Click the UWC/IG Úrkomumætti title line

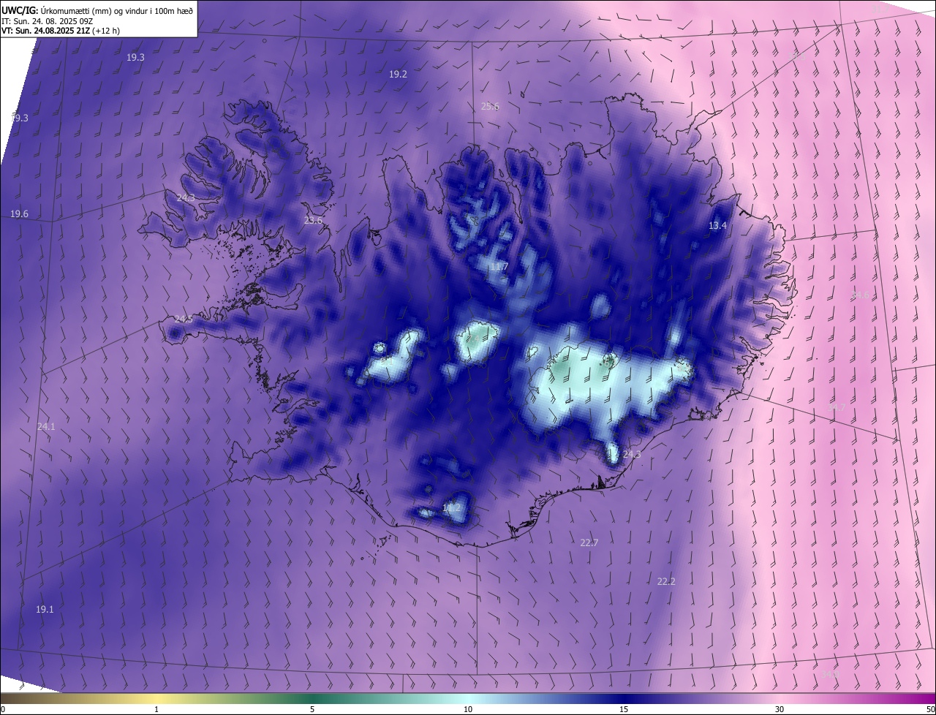click(x=97, y=10)
